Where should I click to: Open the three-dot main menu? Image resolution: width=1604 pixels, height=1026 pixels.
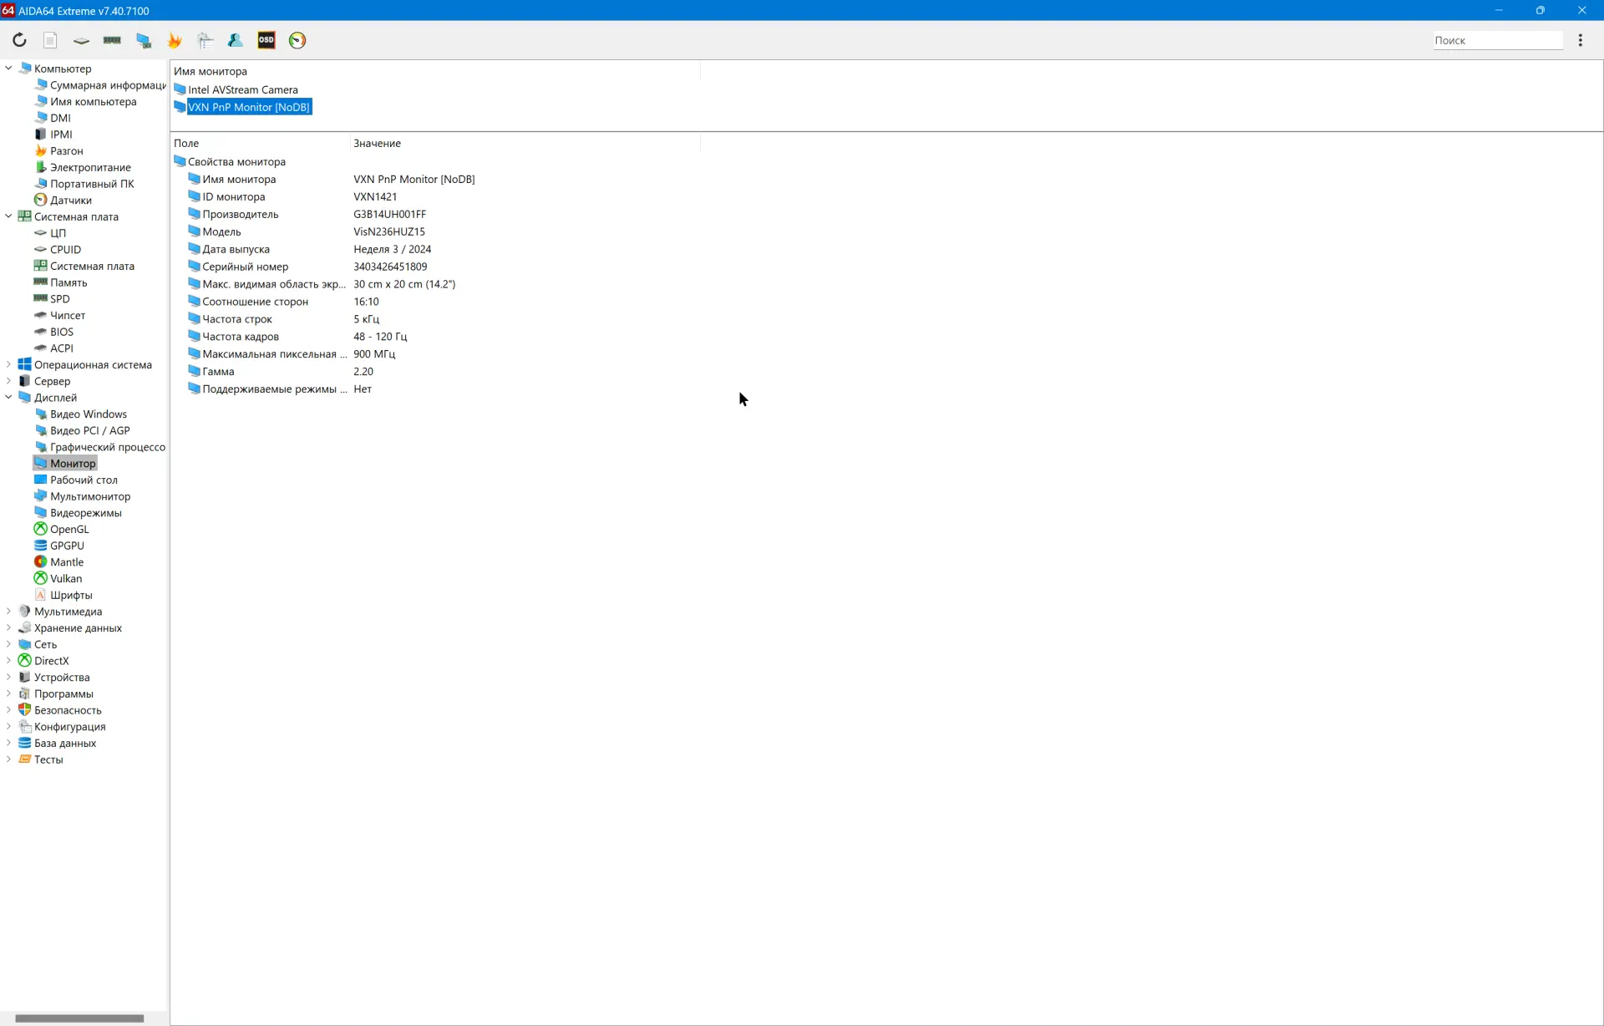tap(1581, 40)
